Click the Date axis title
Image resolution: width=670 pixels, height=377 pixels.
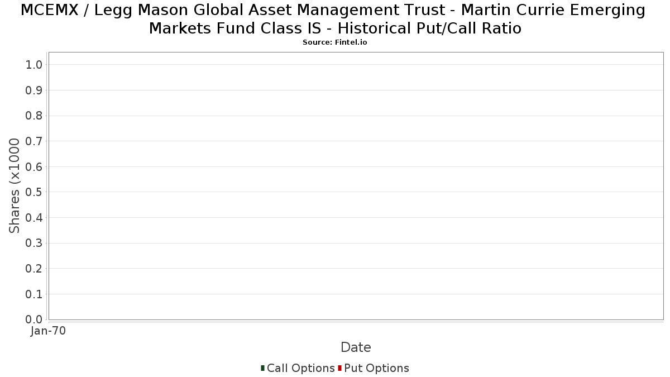click(356, 347)
